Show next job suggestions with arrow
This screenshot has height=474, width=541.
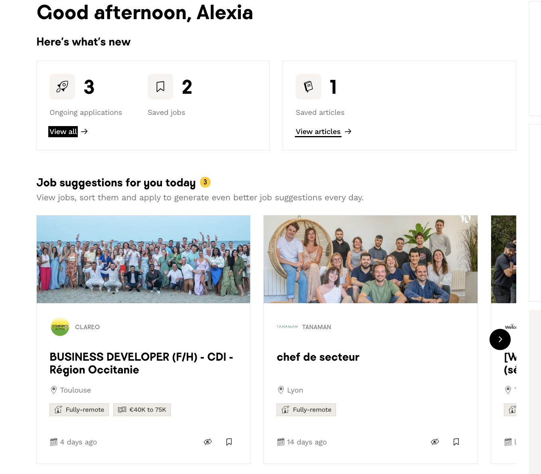click(500, 339)
